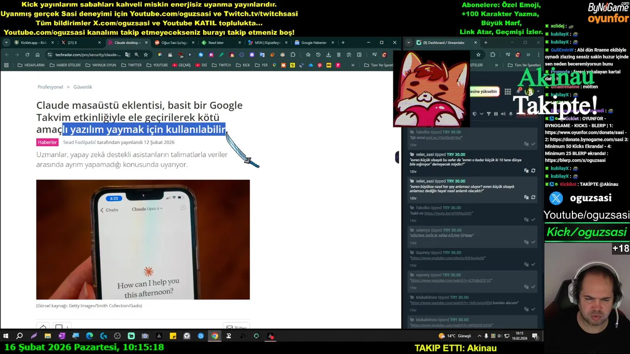Expand hidden bookmarks chevron in Streamlabs window
This screenshot has width=630, height=354.
tap(496, 65)
